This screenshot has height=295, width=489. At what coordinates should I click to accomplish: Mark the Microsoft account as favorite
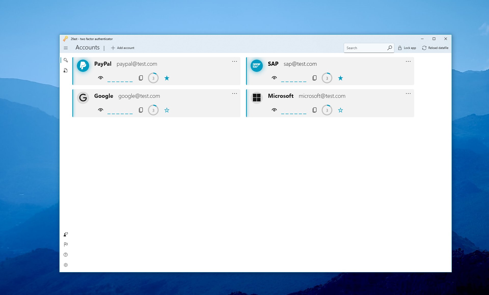(341, 110)
